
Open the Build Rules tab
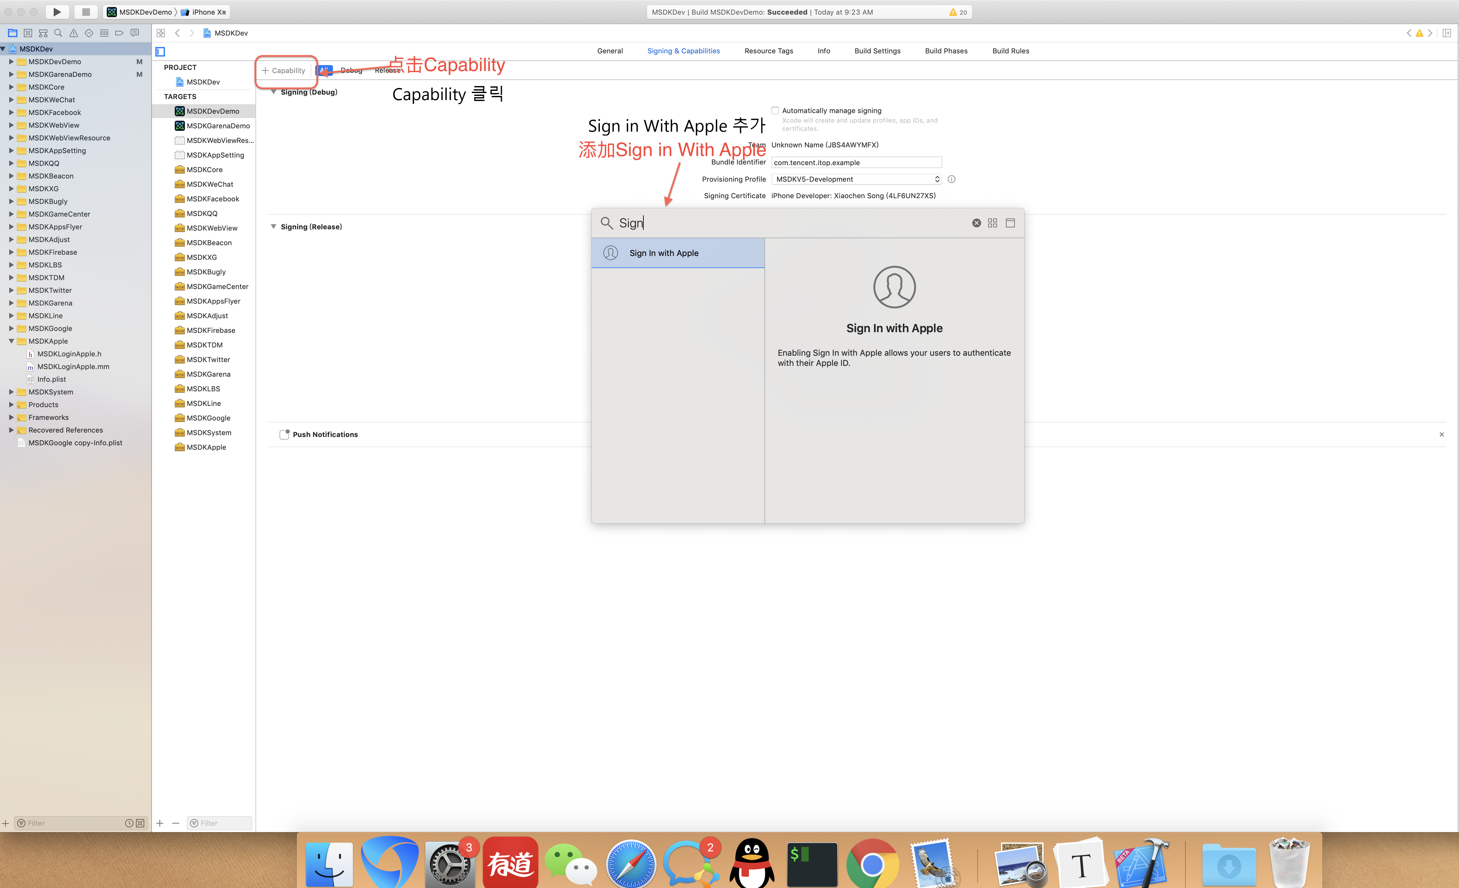point(1011,51)
